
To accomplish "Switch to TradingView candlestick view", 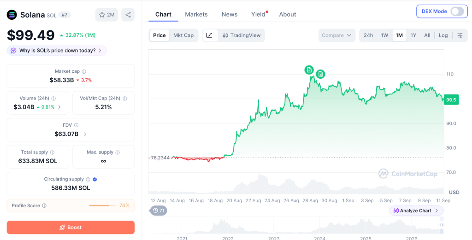I will click(242, 35).
